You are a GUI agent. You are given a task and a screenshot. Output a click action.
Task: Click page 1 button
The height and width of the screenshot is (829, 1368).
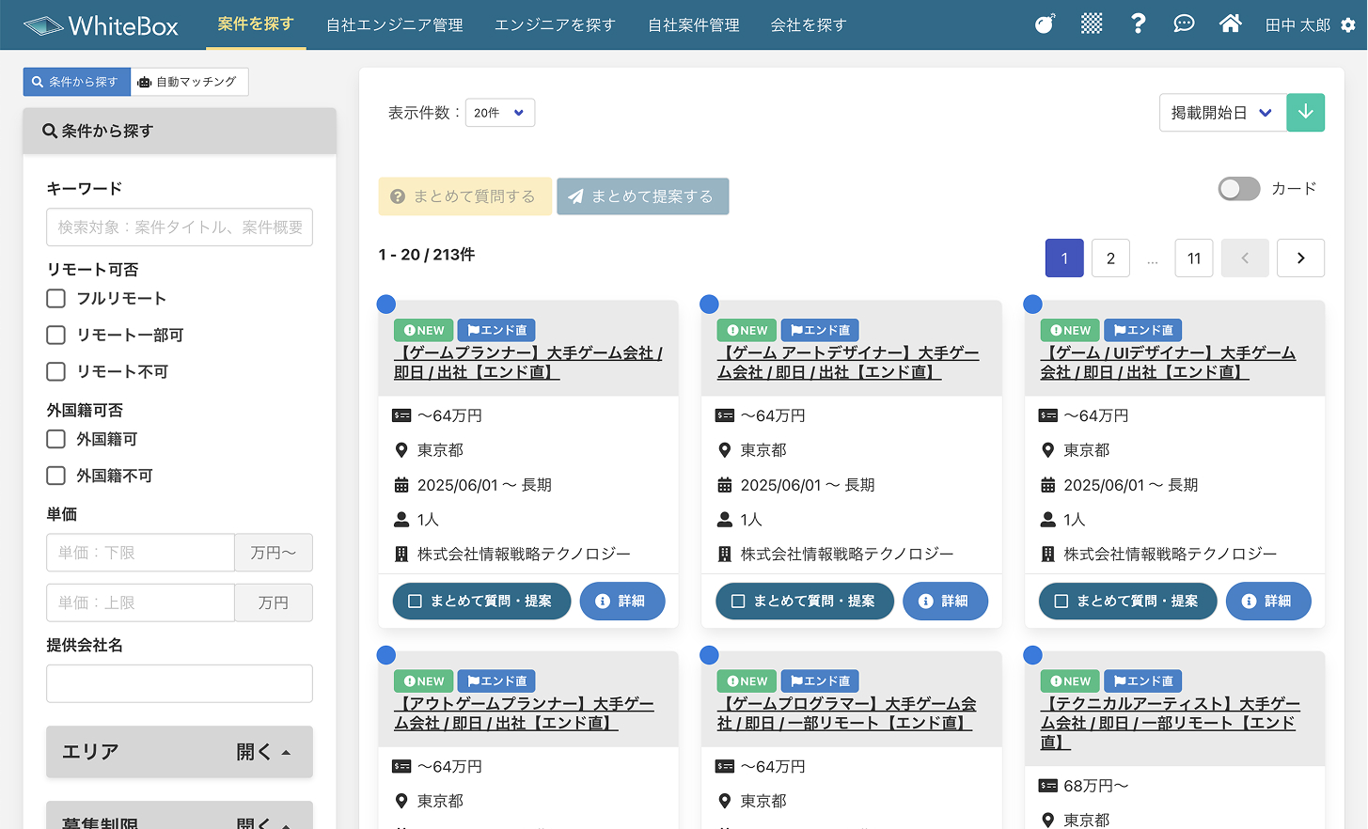tap(1064, 258)
